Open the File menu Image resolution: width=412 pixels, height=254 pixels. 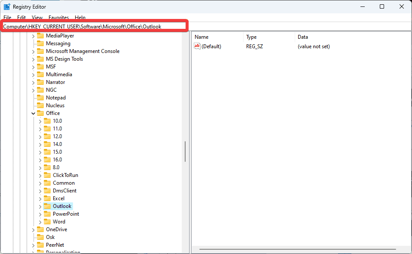pos(7,17)
